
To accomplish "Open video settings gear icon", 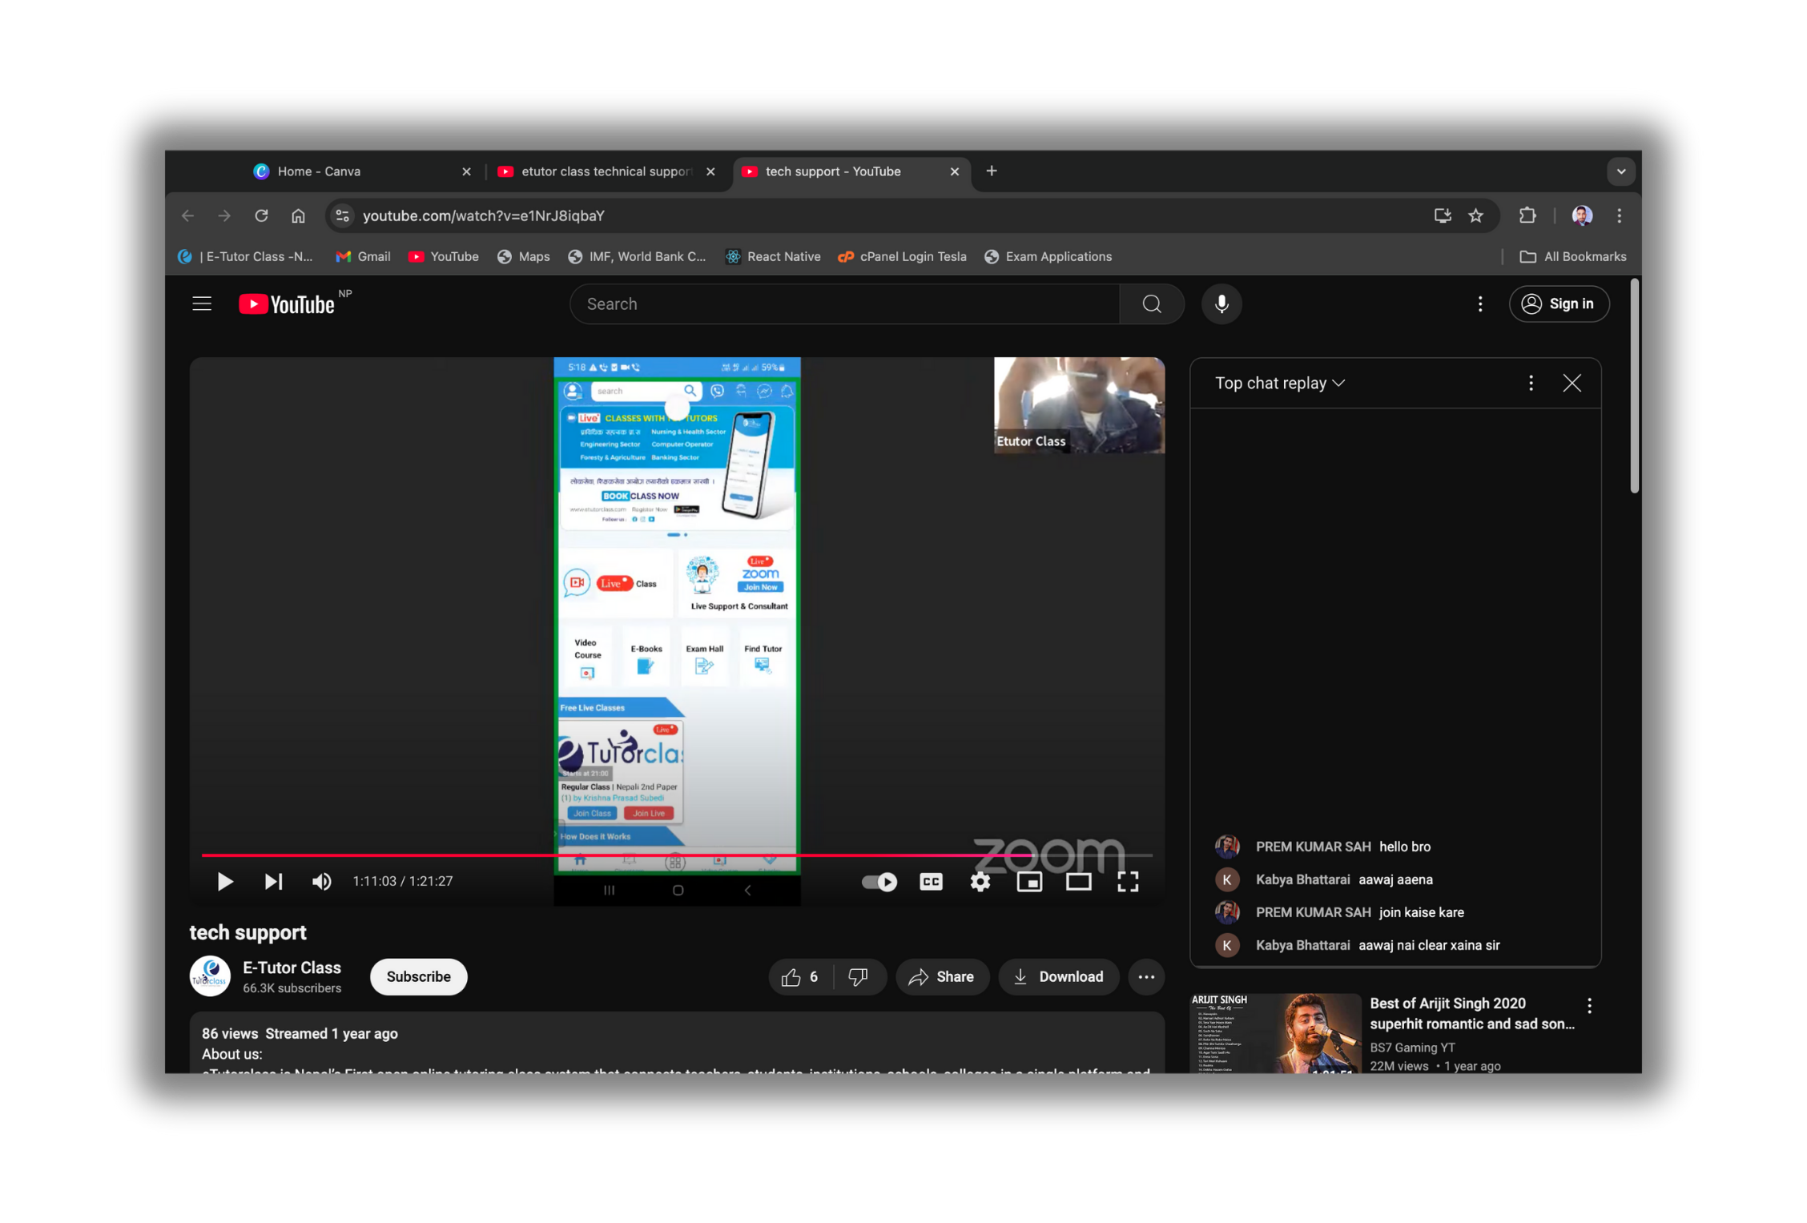I will (980, 882).
